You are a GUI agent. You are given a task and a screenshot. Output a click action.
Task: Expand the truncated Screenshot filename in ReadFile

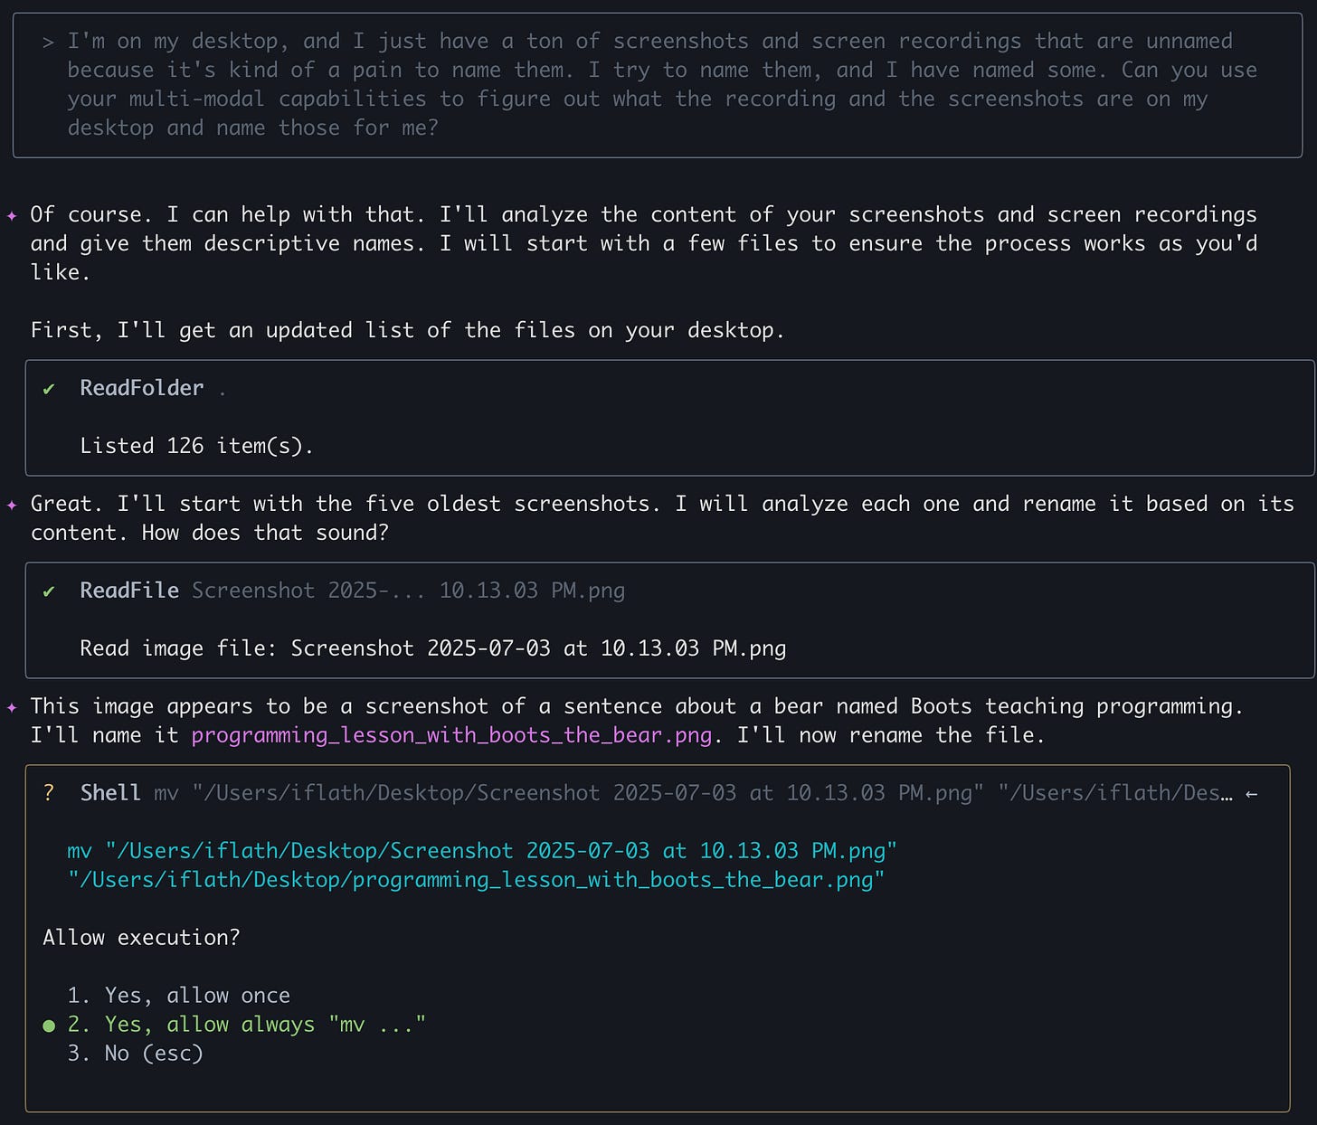point(407,591)
